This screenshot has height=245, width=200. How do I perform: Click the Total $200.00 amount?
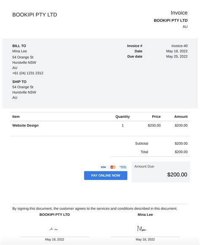point(181,152)
